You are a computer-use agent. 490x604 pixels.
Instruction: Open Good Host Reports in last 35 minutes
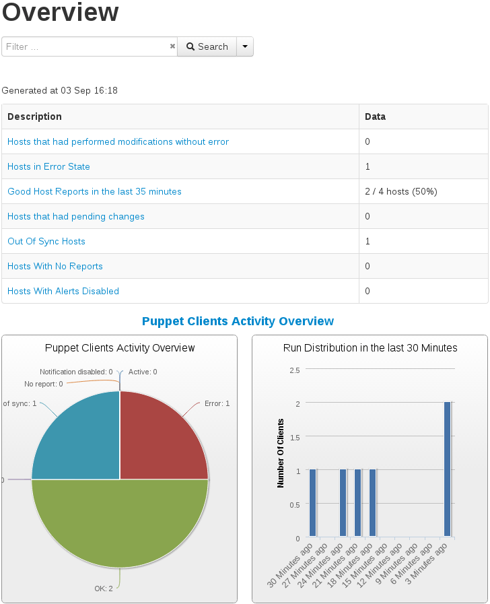click(x=94, y=192)
